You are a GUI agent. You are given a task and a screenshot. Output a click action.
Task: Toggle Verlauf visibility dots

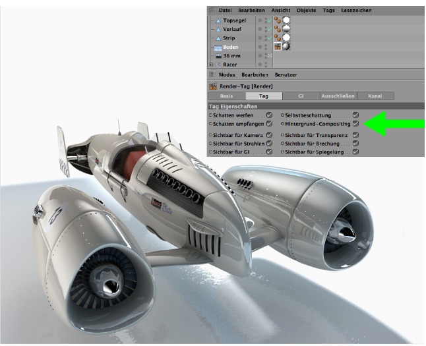pyautogui.click(x=266, y=29)
